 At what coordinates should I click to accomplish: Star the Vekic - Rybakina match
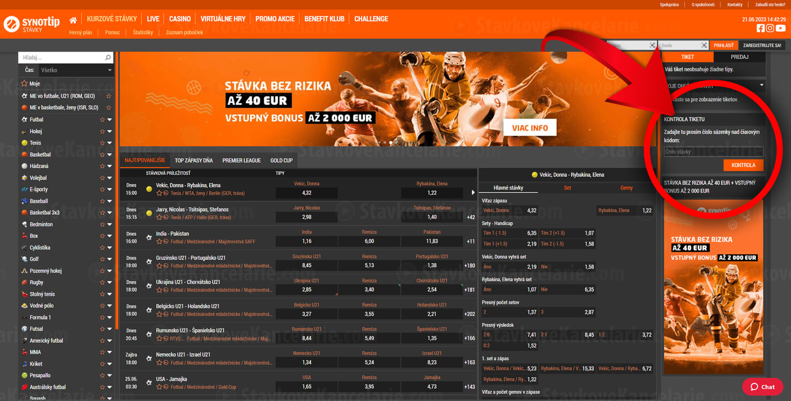pyautogui.click(x=159, y=193)
